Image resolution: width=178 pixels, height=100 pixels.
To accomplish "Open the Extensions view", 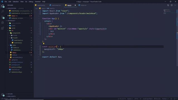I will (x=3, y=28).
